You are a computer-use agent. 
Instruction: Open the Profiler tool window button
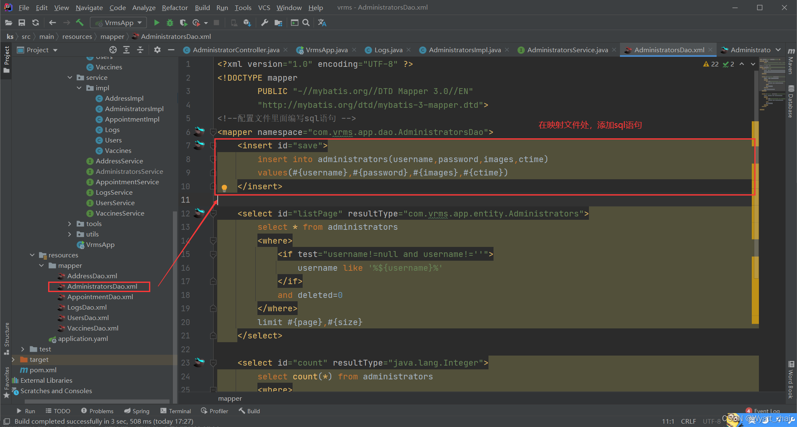tap(214, 411)
